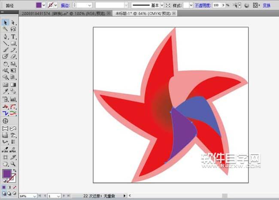Pick the Lasso tool

pos(13,29)
